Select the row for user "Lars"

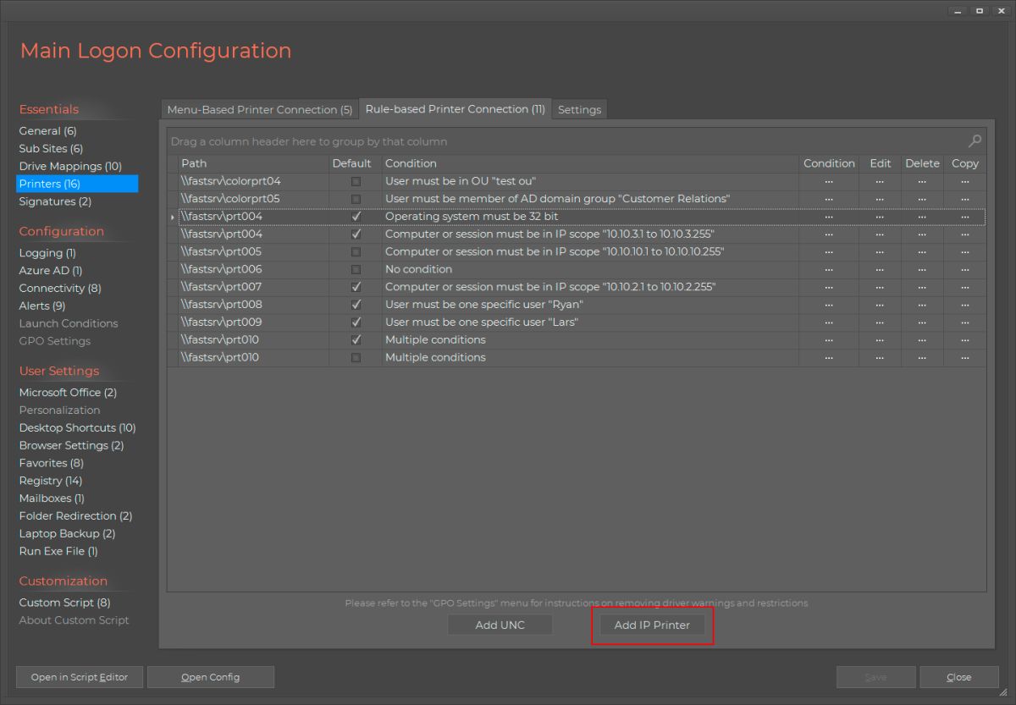click(x=577, y=322)
